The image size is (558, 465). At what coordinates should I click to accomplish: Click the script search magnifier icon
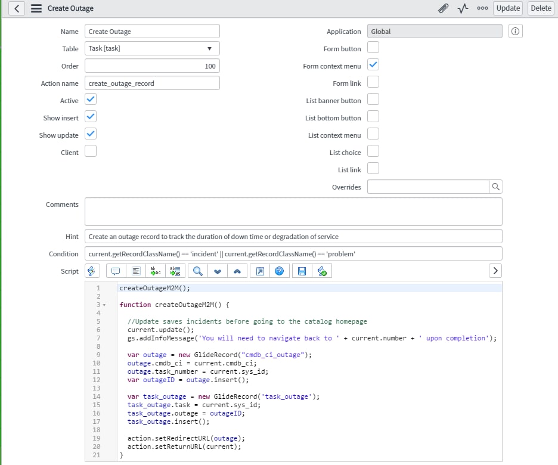198,271
